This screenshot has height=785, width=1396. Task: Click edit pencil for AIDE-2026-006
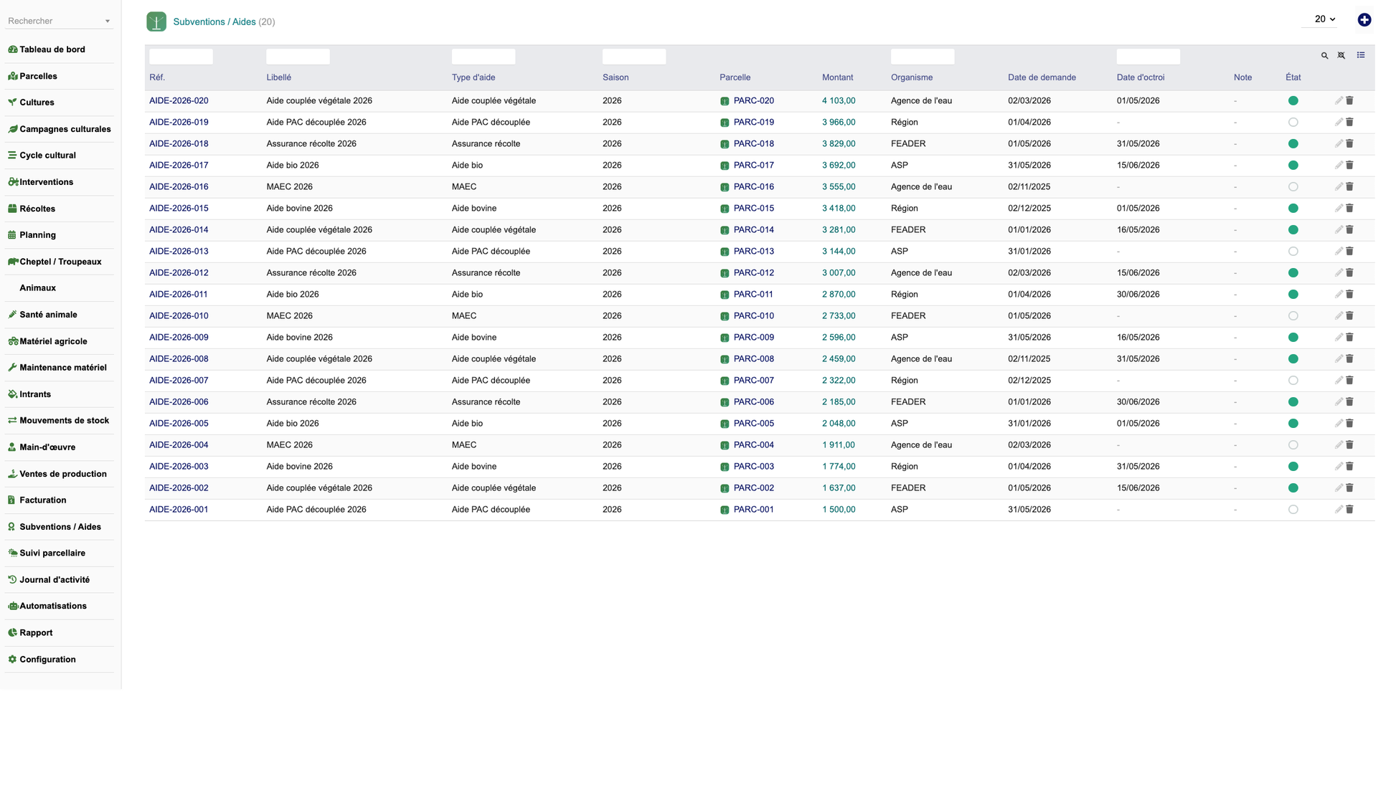[x=1338, y=402]
